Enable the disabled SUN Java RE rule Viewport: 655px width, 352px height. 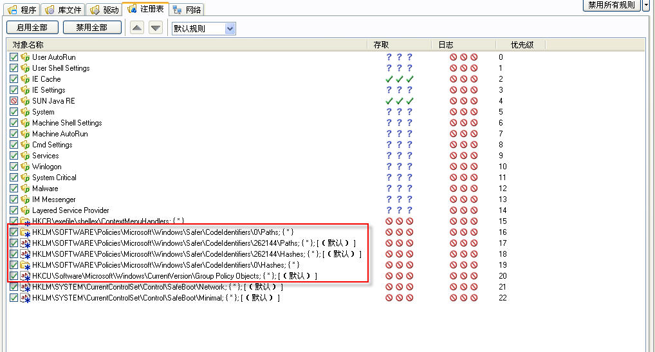click(14, 100)
